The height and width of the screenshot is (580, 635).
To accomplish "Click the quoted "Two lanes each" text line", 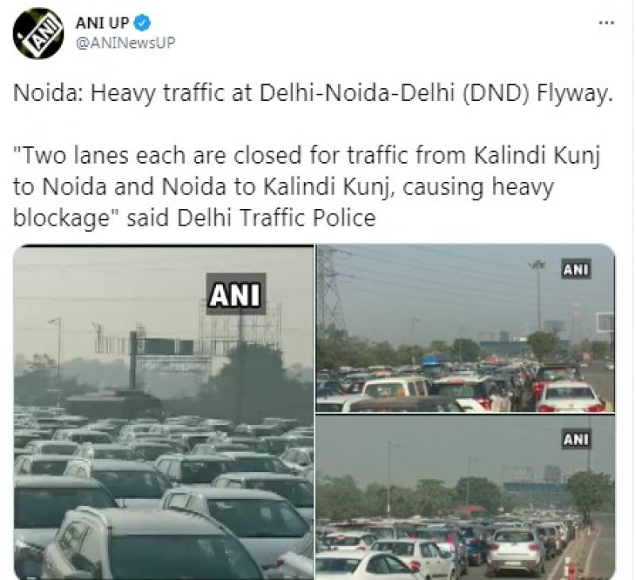I will (306, 156).
